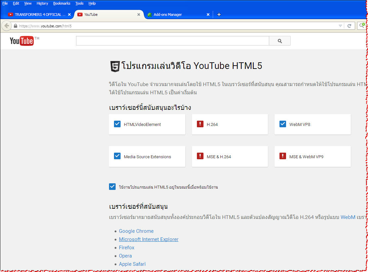The image size is (368, 272).
Task: Open the File menu
Action: (x=5, y=3)
